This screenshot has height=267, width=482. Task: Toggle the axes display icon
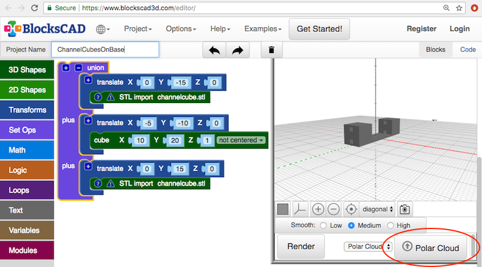[x=300, y=209]
